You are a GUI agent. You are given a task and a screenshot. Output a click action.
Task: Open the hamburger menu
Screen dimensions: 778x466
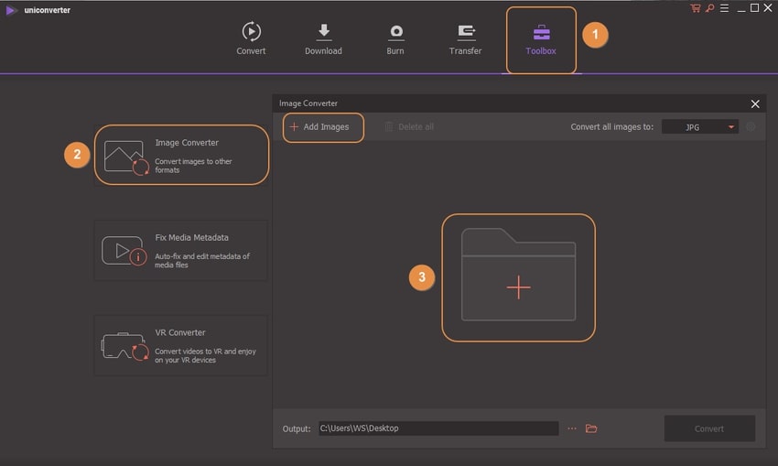[x=724, y=8]
